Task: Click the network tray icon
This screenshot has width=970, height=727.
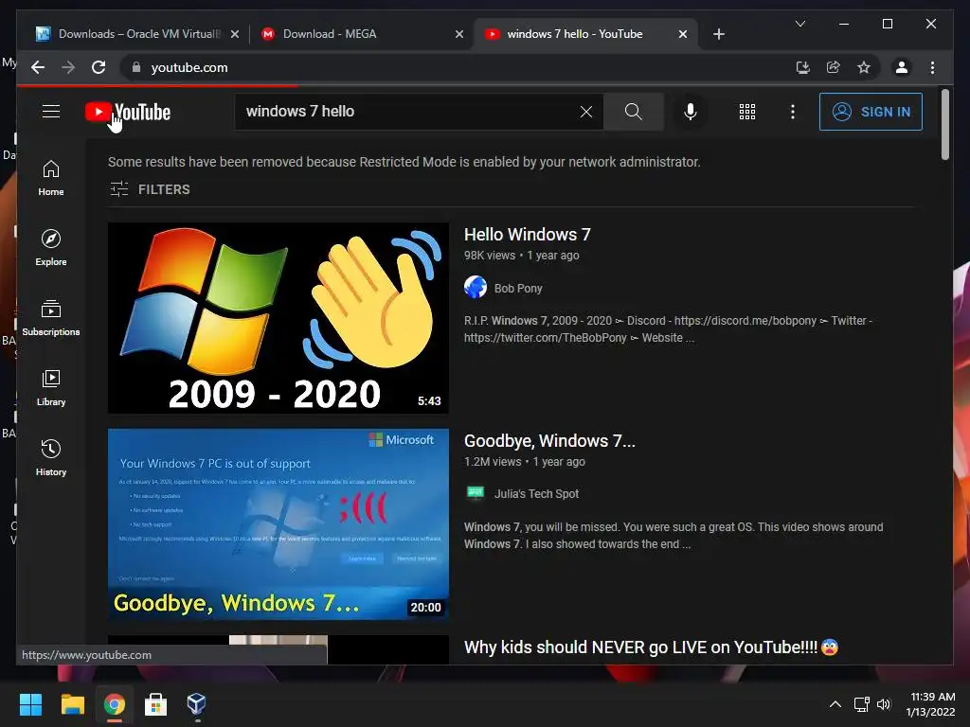Action: point(862,704)
